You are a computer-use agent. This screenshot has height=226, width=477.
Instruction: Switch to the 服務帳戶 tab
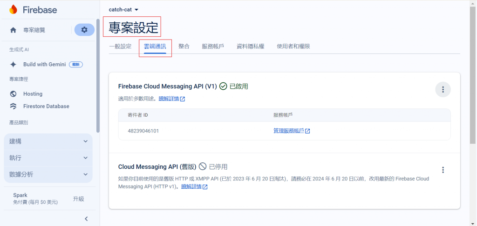click(213, 47)
